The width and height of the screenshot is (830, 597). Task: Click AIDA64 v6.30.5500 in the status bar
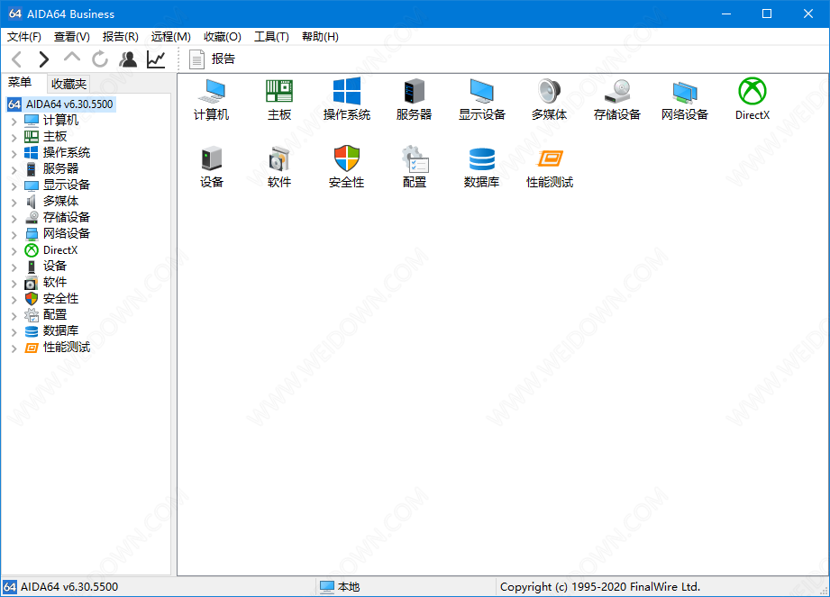(69, 587)
